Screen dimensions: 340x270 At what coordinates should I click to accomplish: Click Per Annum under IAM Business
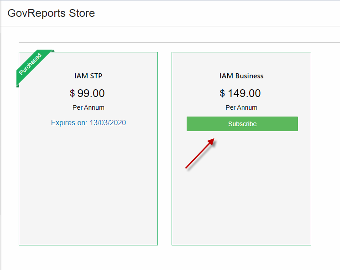click(241, 107)
